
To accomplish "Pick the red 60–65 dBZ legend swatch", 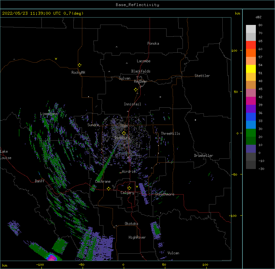I will (251, 45).
